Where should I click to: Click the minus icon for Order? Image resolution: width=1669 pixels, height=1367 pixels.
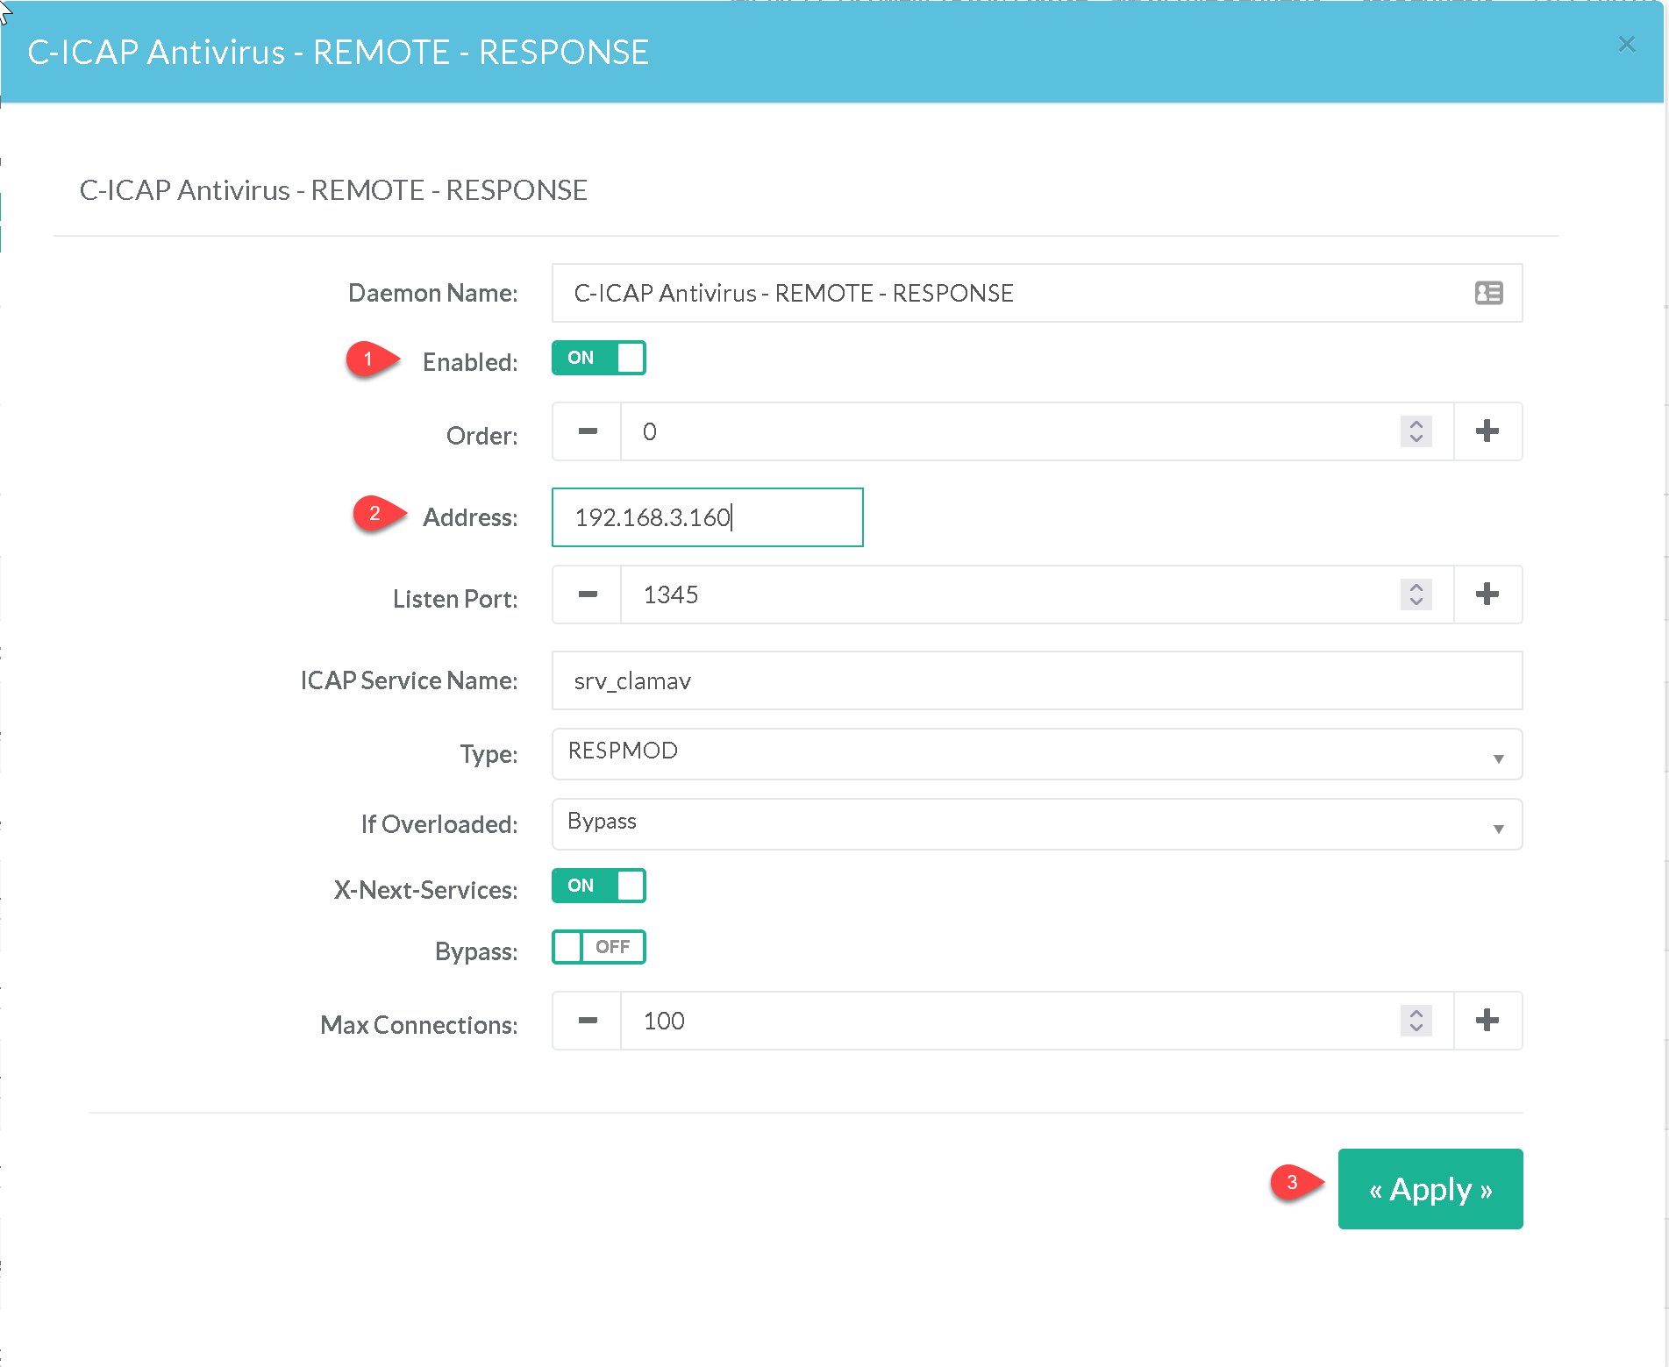click(588, 431)
